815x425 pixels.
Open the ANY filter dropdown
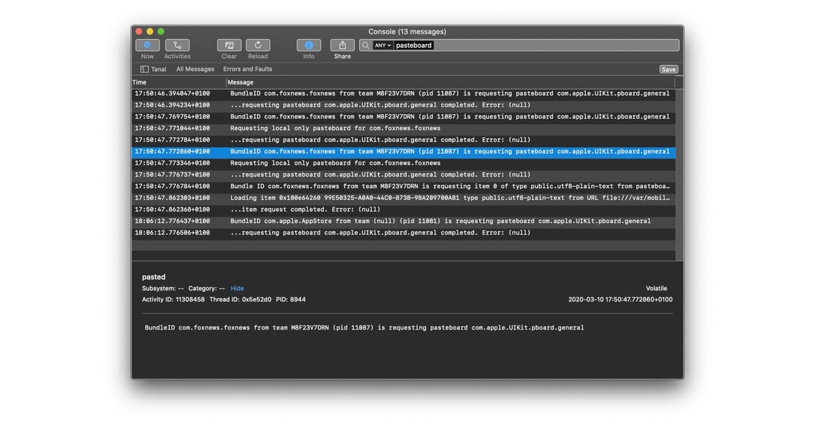(382, 45)
